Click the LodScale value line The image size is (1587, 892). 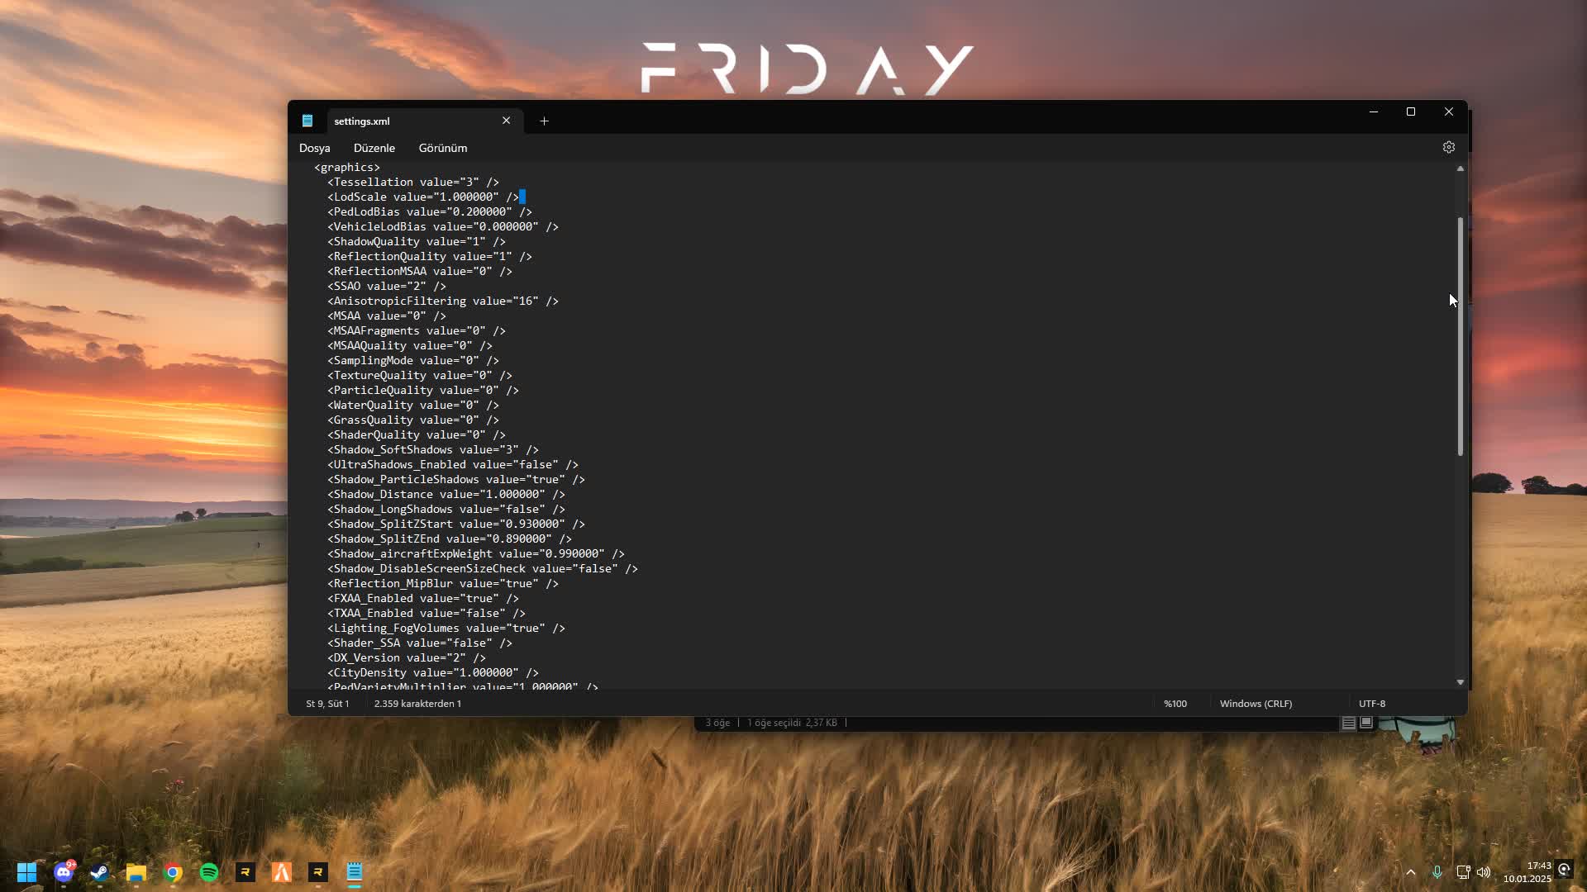point(423,197)
